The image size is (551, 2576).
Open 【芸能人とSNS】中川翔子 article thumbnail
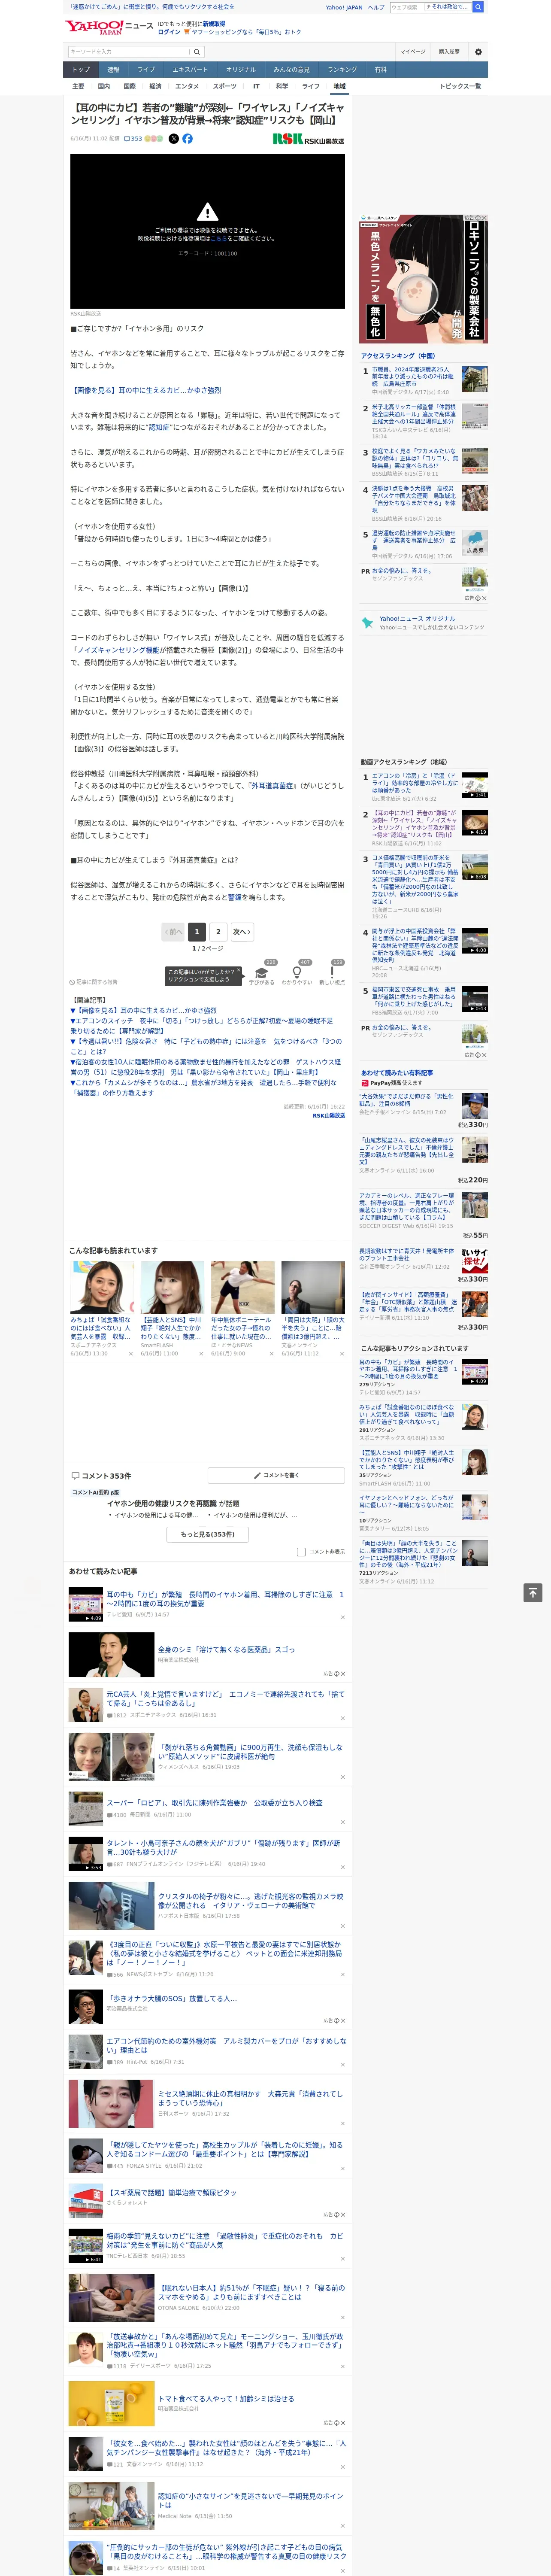pyautogui.click(x=172, y=1287)
